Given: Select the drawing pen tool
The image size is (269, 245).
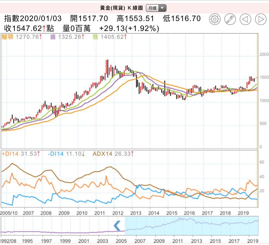Looking at the screenshot, I should [230, 19].
